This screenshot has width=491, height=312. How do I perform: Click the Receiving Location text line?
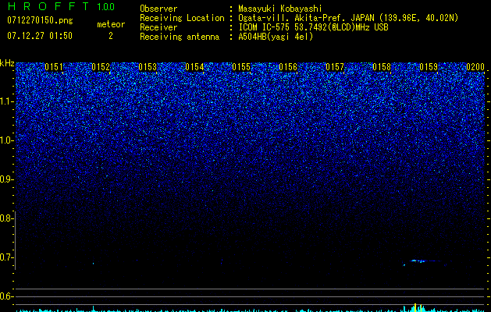pyautogui.click(x=299, y=18)
